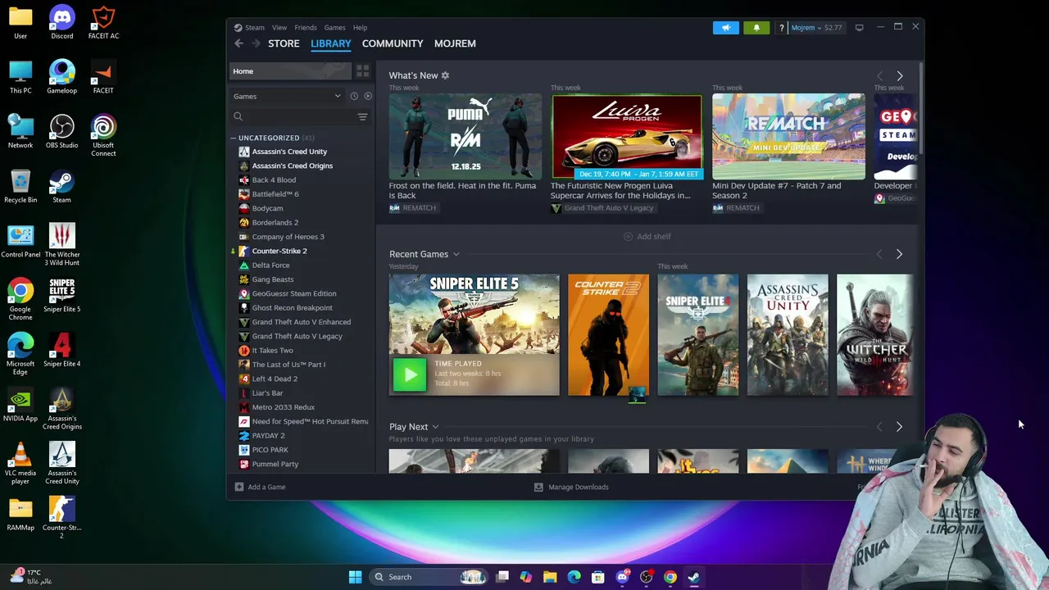
Task: Open the green notifications bell
Action: click(756, 28)
